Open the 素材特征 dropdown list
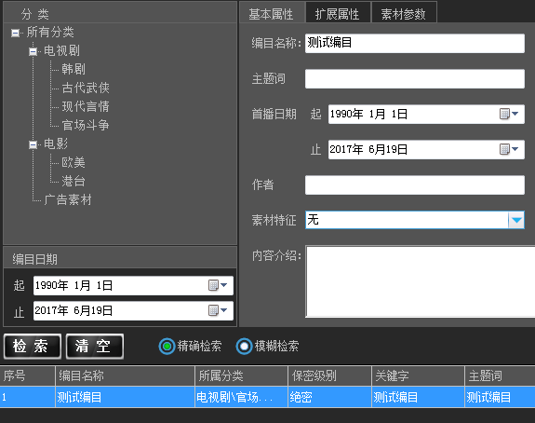The width and height of the screenshot is (535, 423). click(x=516, y=220)
